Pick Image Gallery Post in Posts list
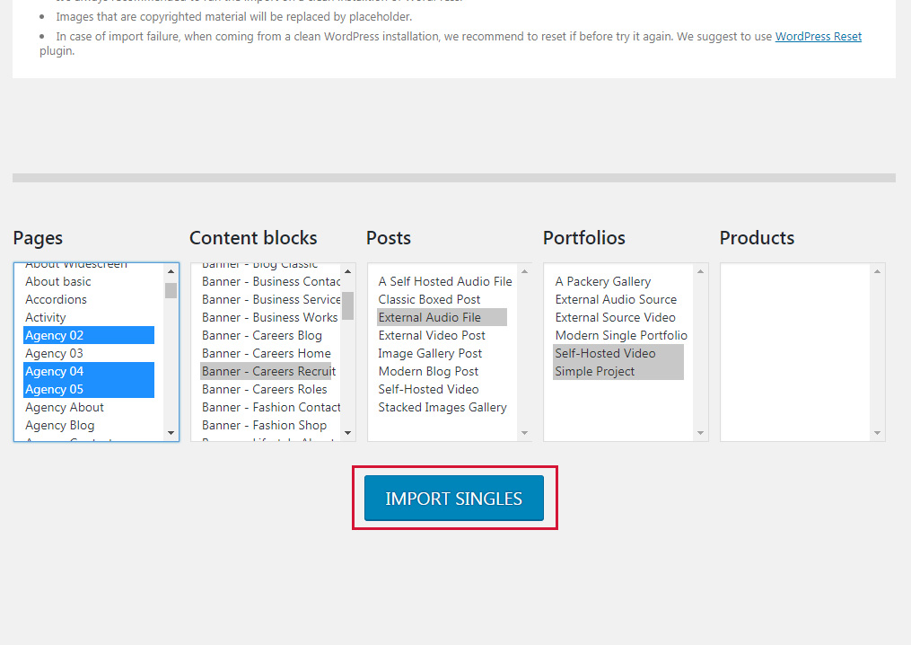Viewport: 911px width, 645px height. click(x=430, y=353)
